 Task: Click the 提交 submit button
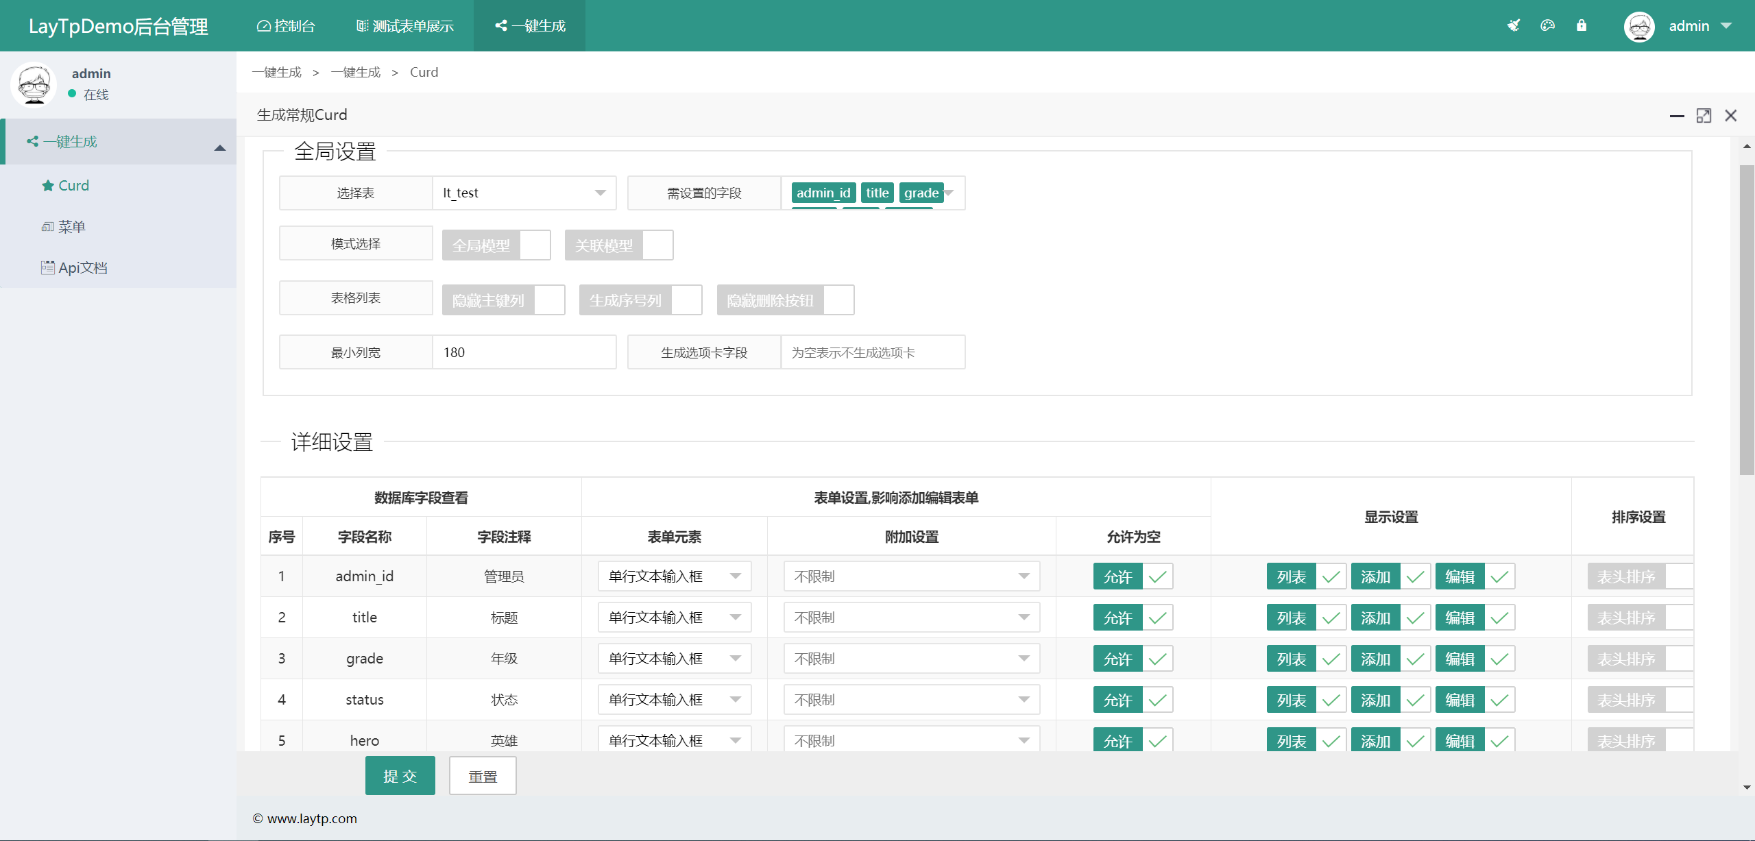tap(400, 776)
